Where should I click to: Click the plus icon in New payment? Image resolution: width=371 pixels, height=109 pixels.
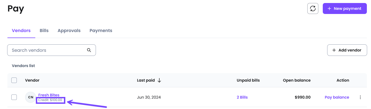pyautogui.click(x=329, y=8)
